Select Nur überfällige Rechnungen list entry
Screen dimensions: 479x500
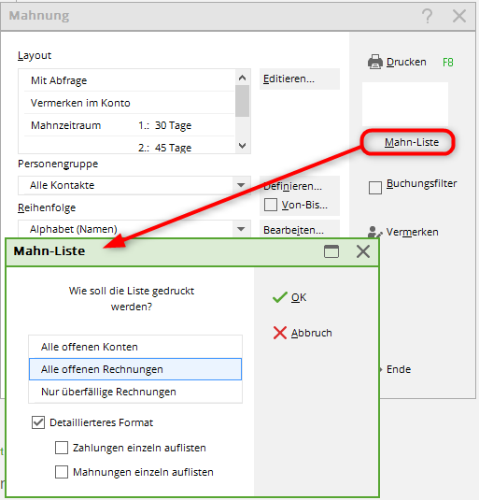coord(135,392)
